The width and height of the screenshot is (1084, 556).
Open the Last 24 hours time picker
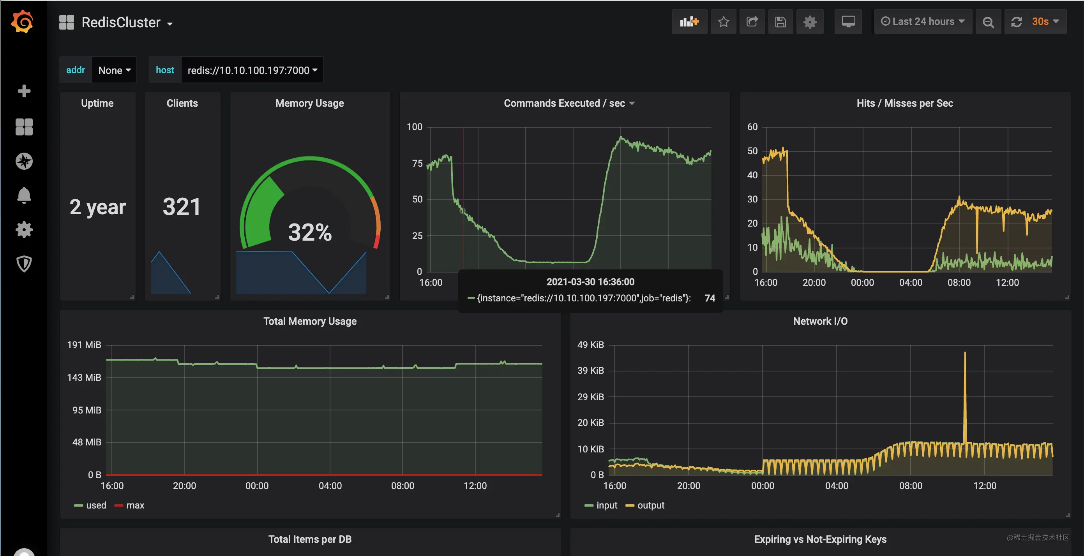923,21
